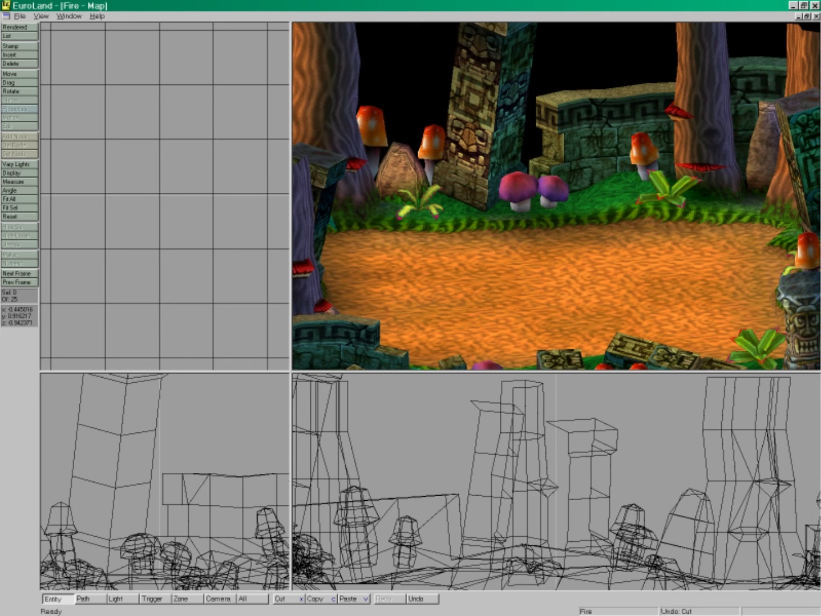This screenshot has width=821, height=616.
Task: Click the Display button
Action: point(19,173)
